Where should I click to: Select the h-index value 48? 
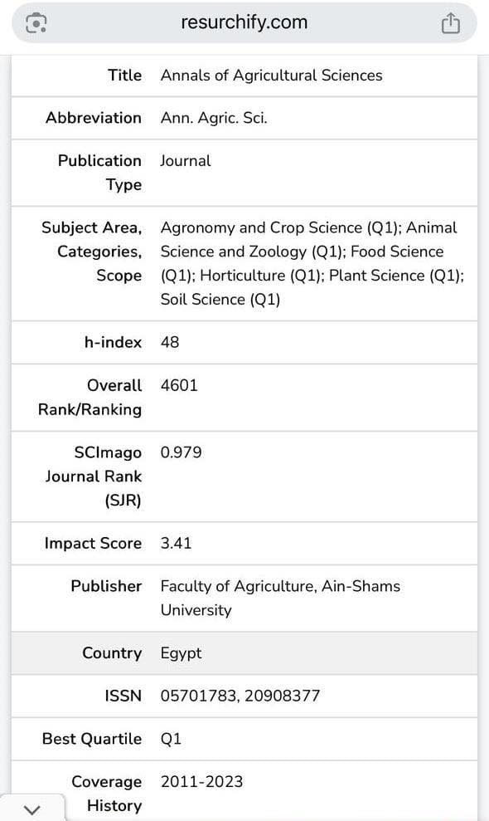point(170,343)
